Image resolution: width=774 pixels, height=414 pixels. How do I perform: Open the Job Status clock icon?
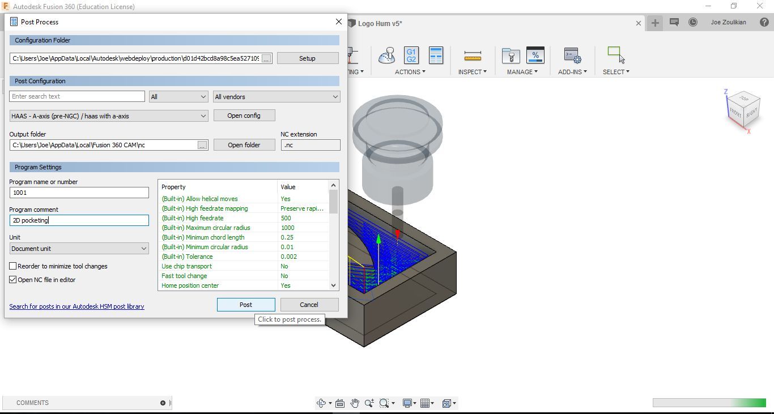coord(693,23)
